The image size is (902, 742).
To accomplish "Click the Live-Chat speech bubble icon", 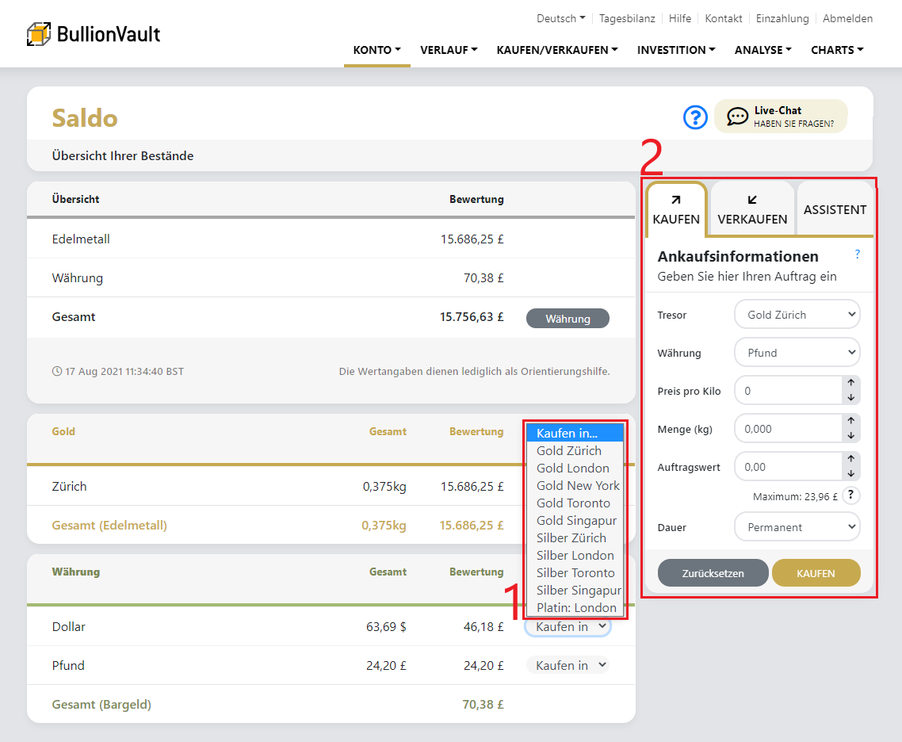I will [737, 117].
